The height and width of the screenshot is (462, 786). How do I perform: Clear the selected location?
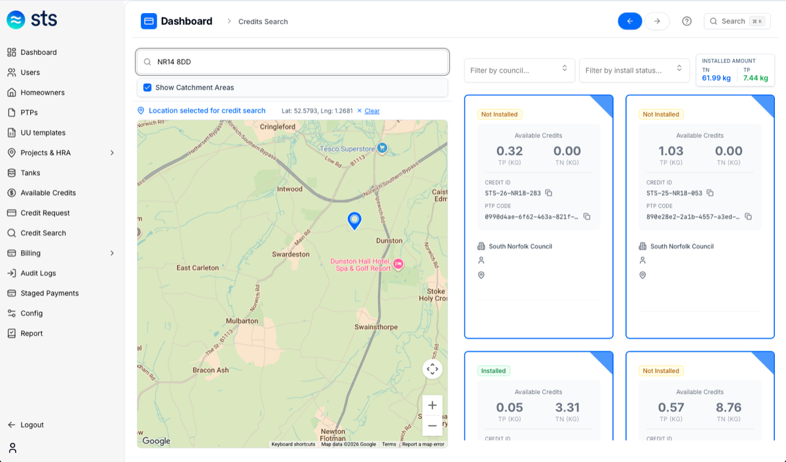(372, 111)
